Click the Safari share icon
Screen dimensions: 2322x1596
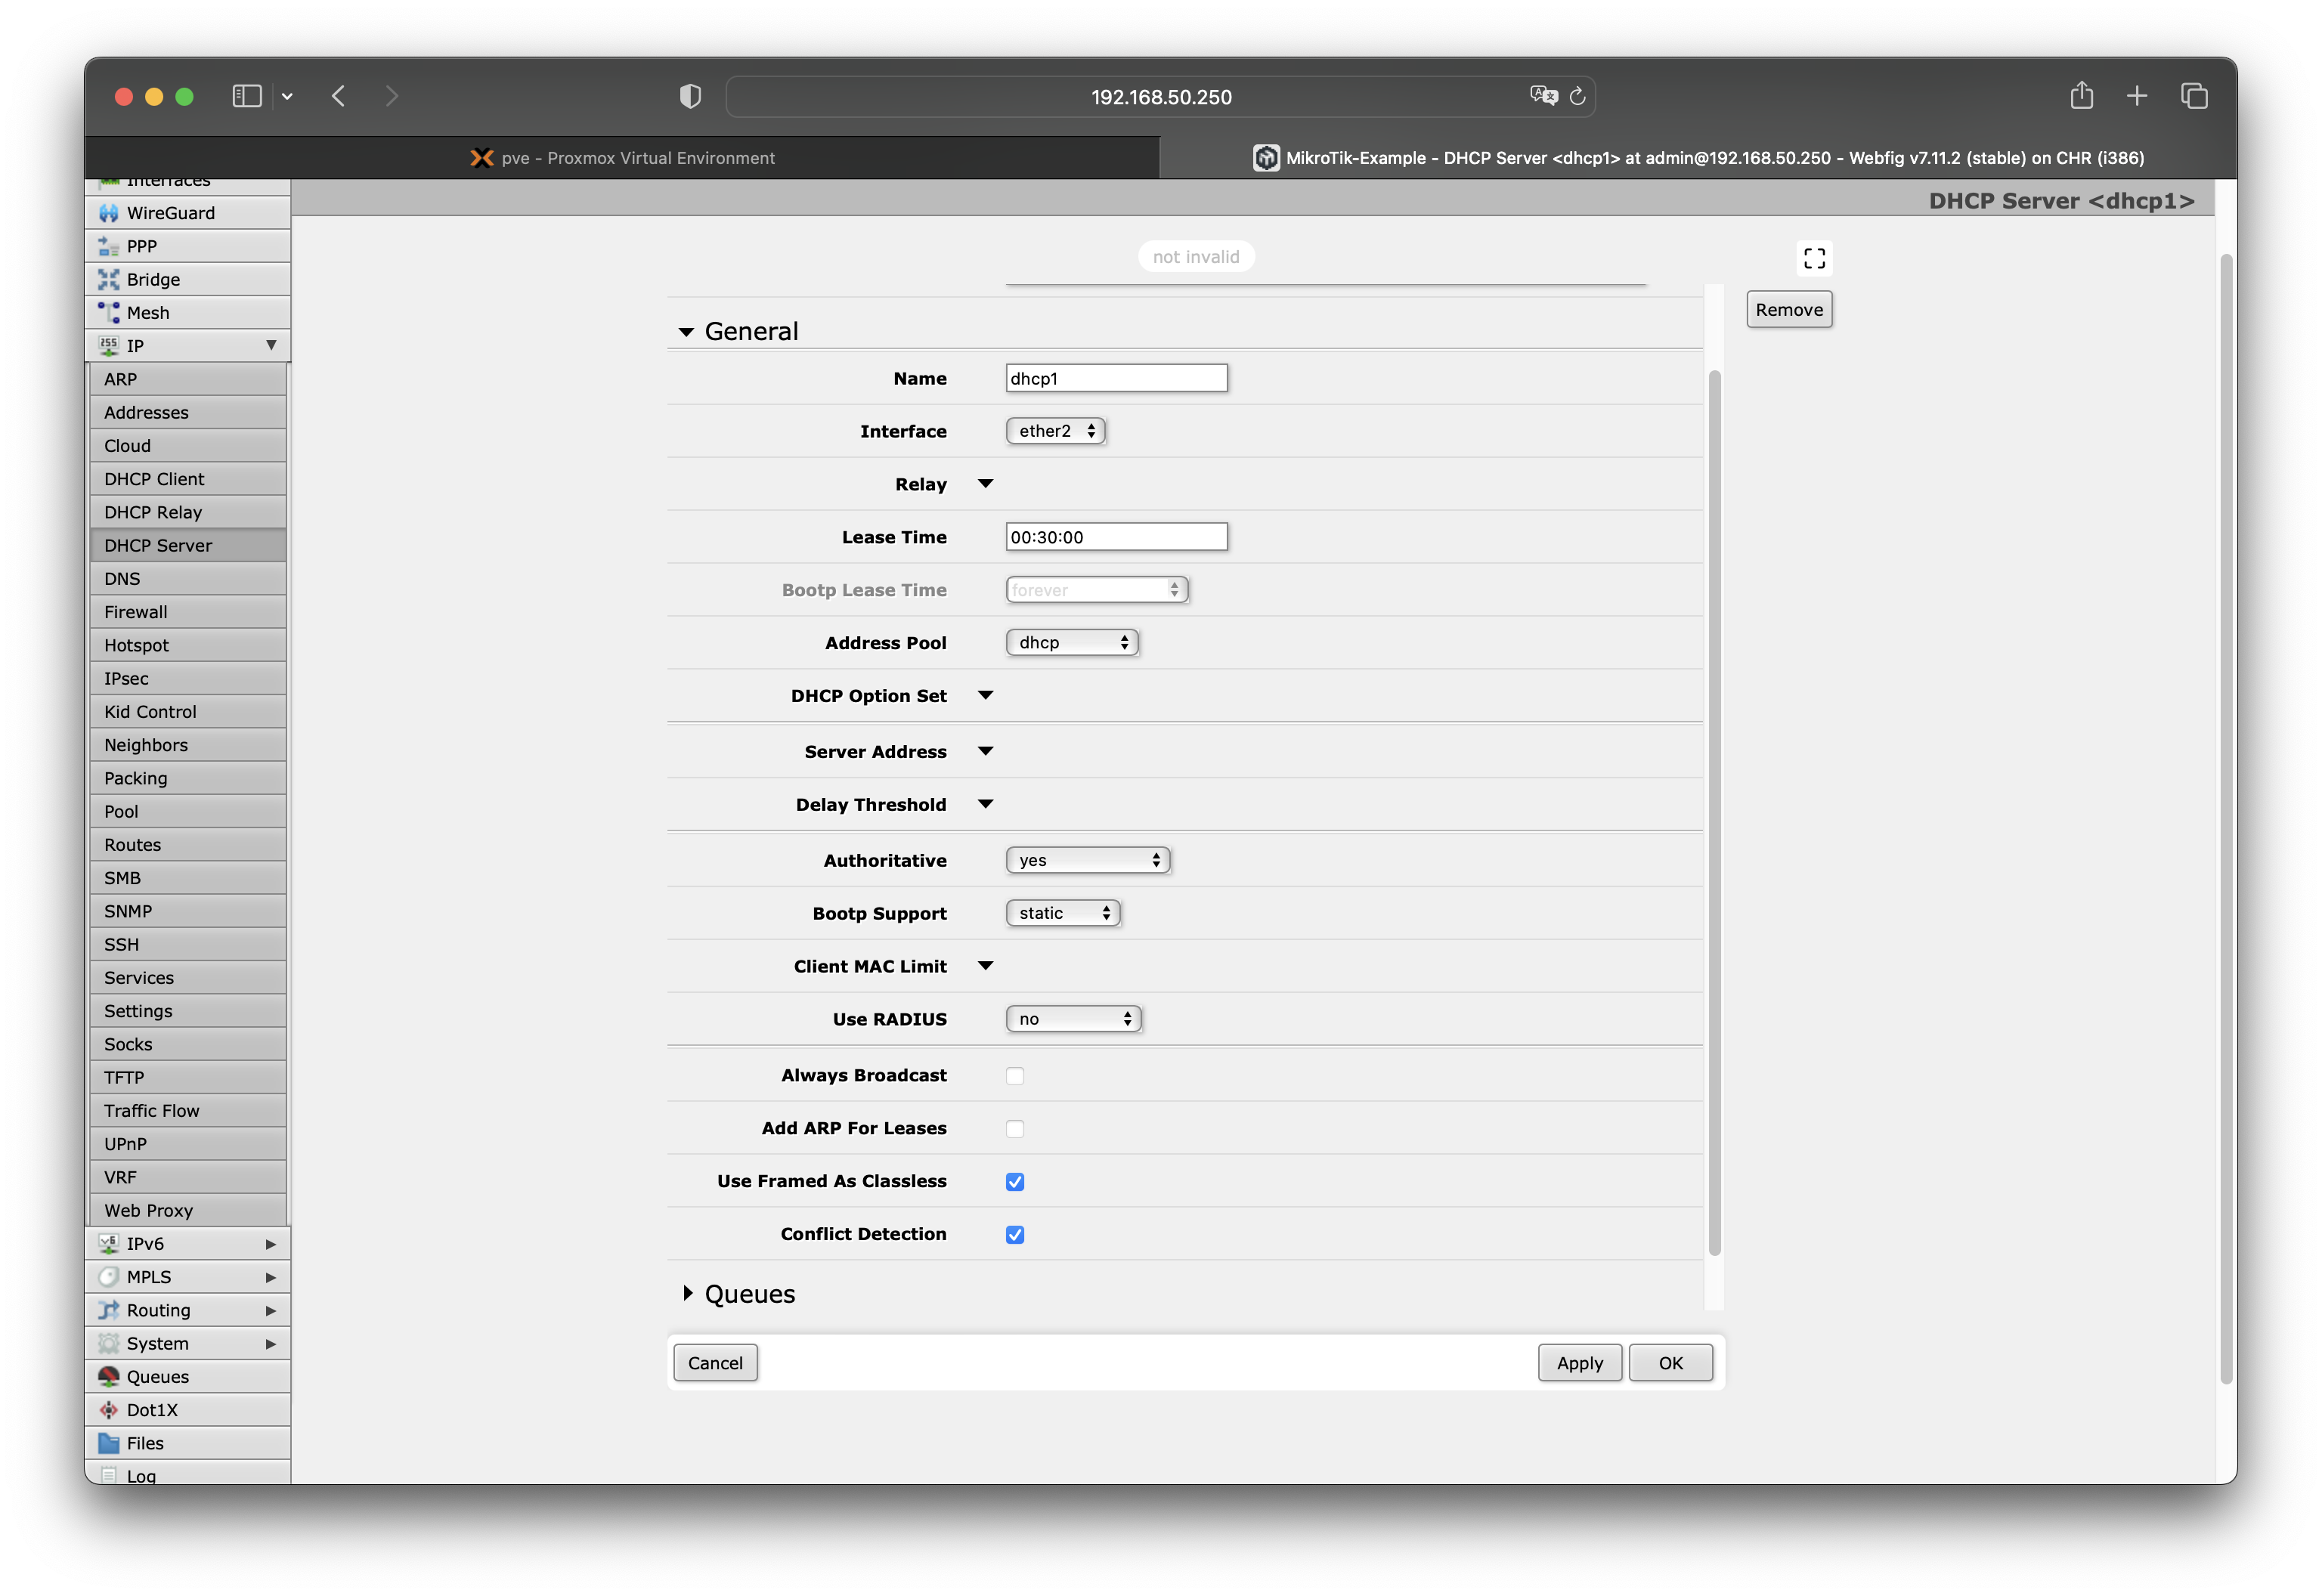click(2081, 96)
